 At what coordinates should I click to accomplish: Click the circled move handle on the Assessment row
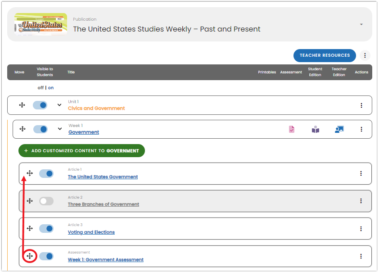point(30,256)
